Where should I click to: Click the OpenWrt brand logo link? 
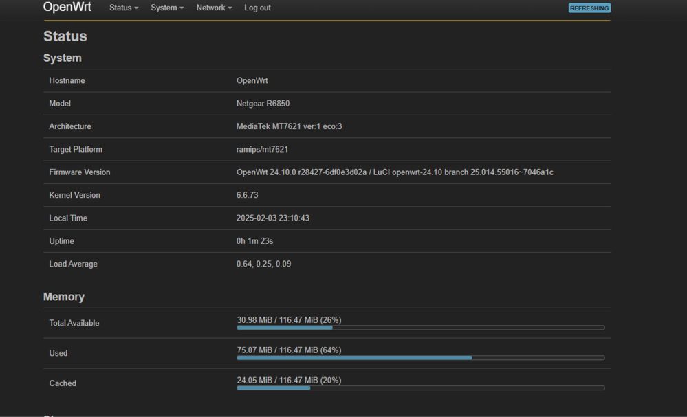[x=67, y=7]
